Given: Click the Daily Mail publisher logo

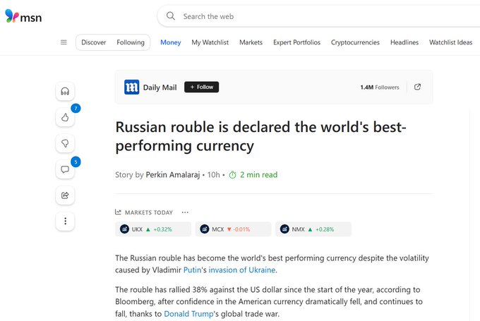Looking at the screenshot, I should pyautogui.click(x=131, y=87).
